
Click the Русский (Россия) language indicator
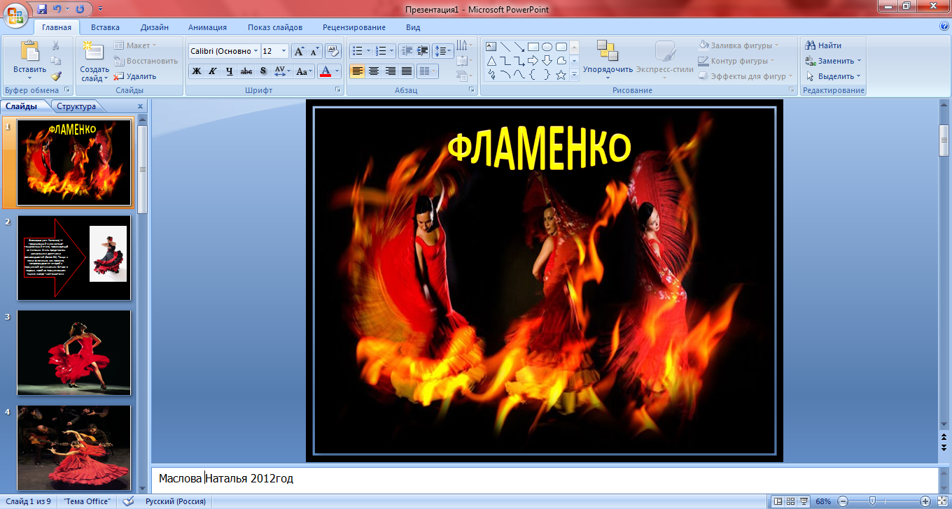click(176, 501)
